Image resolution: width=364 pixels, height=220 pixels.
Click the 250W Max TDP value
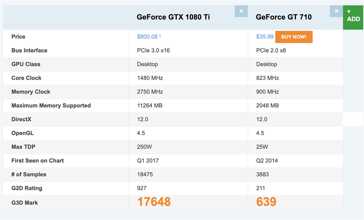click(144, 147)
